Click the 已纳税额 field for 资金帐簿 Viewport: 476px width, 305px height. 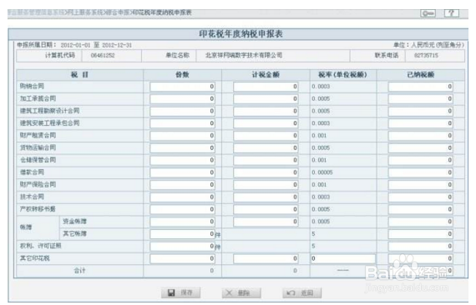click(x=420, y=222)
